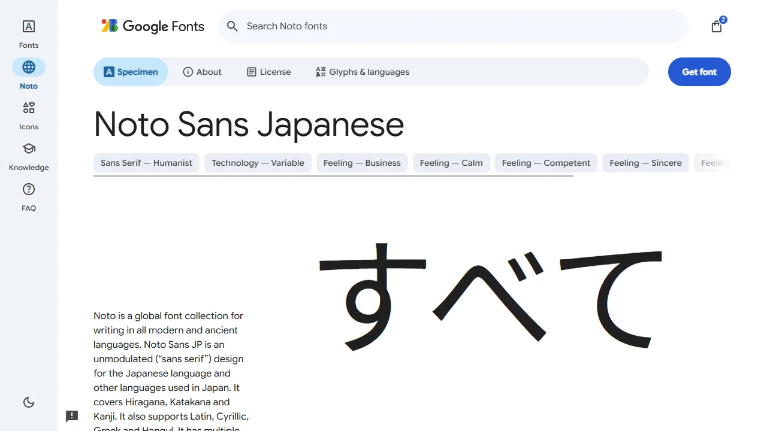Switch to the About tab
This screenshot has height=431, width=767.
[x=202, y=72]
